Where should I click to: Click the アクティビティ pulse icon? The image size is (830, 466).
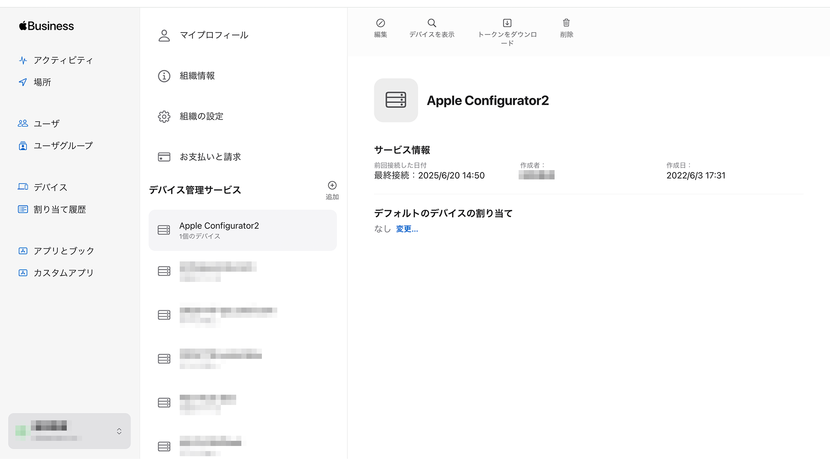click(x=23, y=60)
